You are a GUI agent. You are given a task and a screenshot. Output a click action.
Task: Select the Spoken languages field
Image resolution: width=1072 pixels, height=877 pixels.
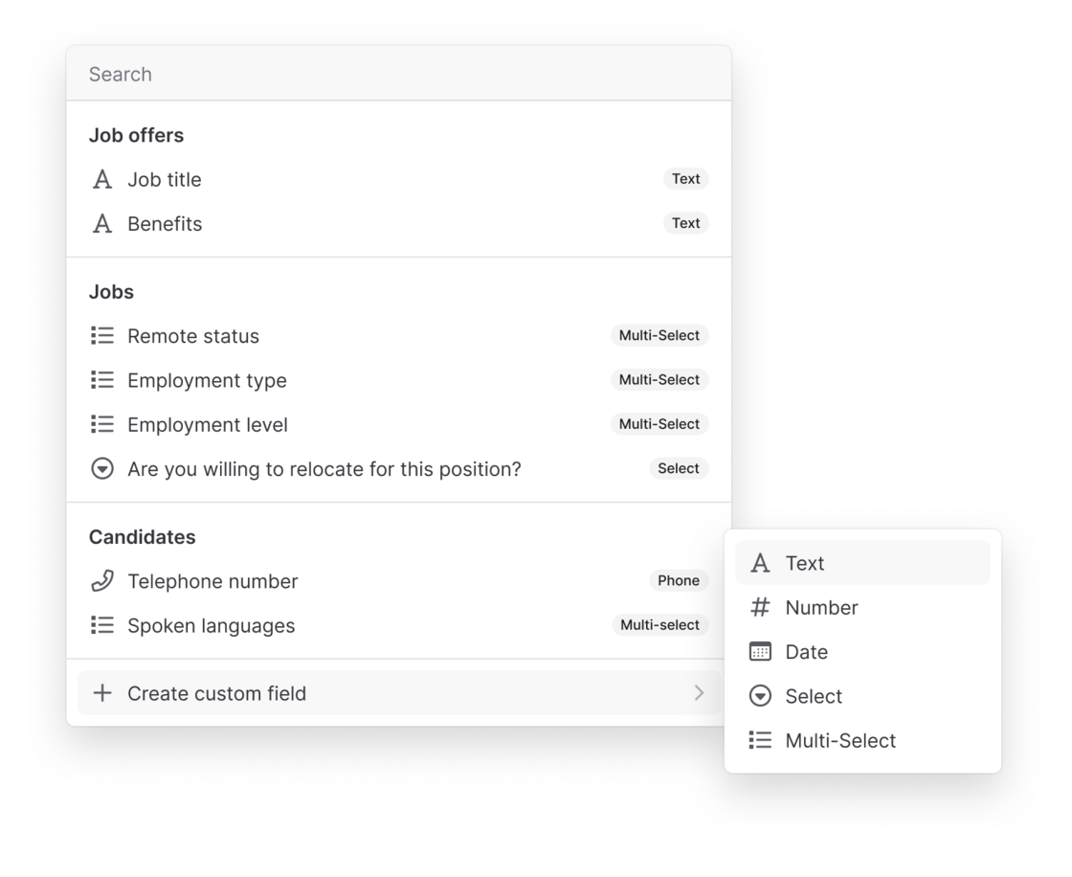point(212,625)
